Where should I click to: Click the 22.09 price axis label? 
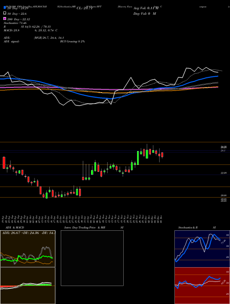click(x=224, y=173)
